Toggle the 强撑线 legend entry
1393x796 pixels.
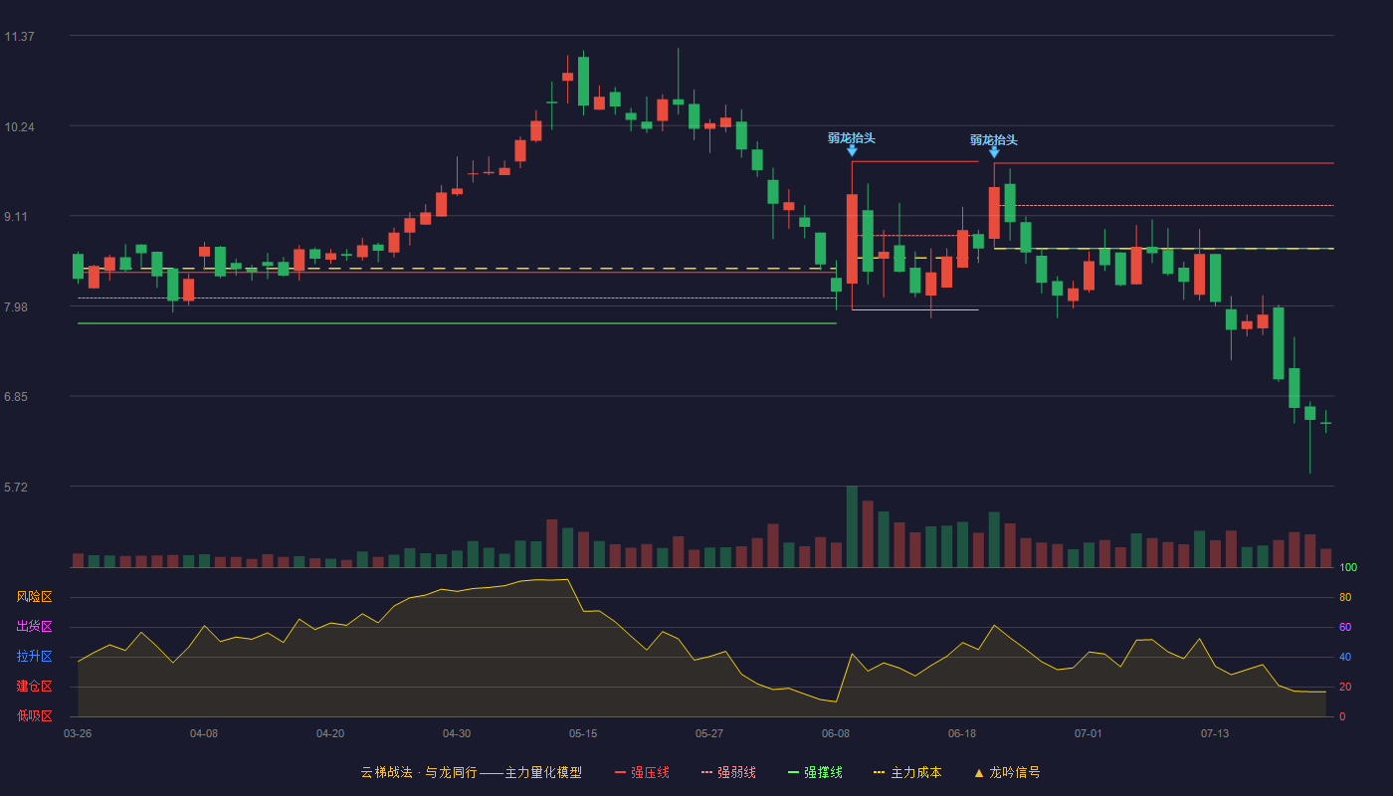815,772
